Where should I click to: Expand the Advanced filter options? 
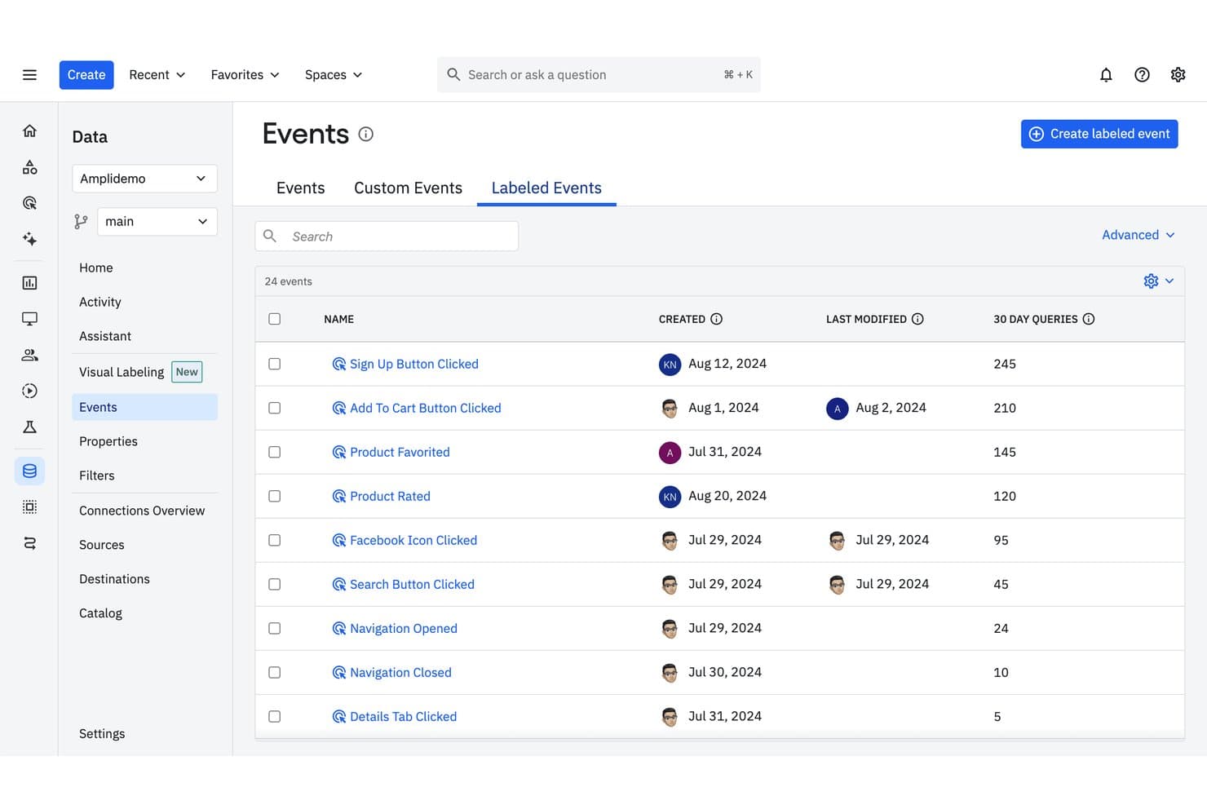[1138, 235]
